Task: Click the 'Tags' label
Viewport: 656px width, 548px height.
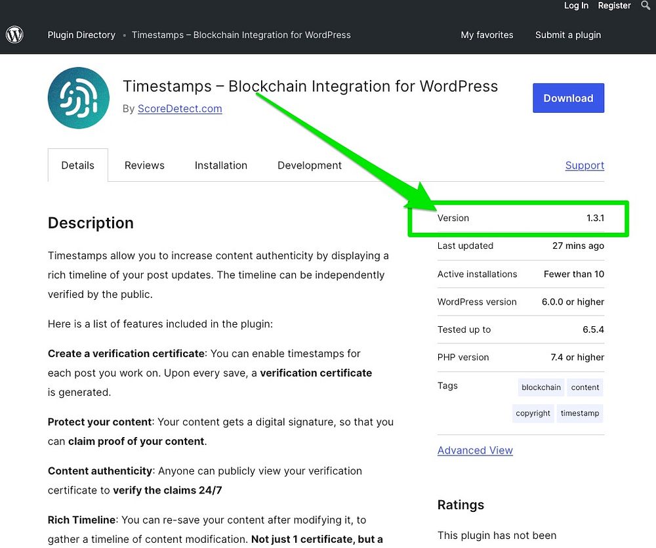Action: click(x=447, y=385)
